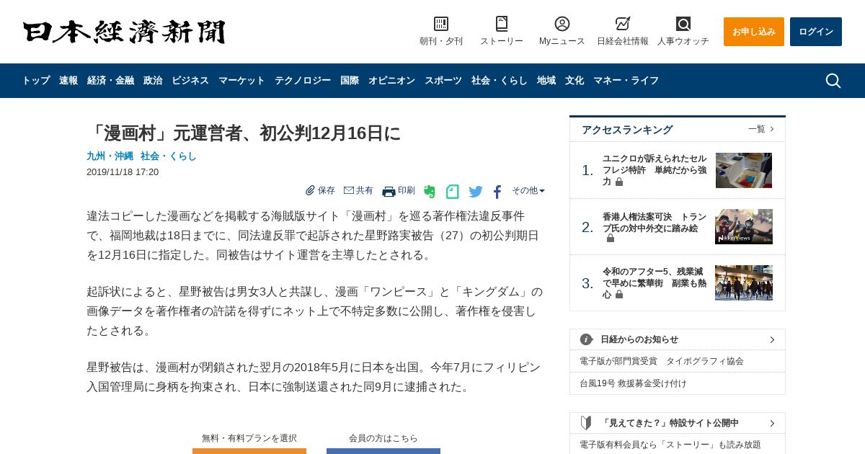
Task: Open the マーケット nav section
Action: tap(241, 81)
